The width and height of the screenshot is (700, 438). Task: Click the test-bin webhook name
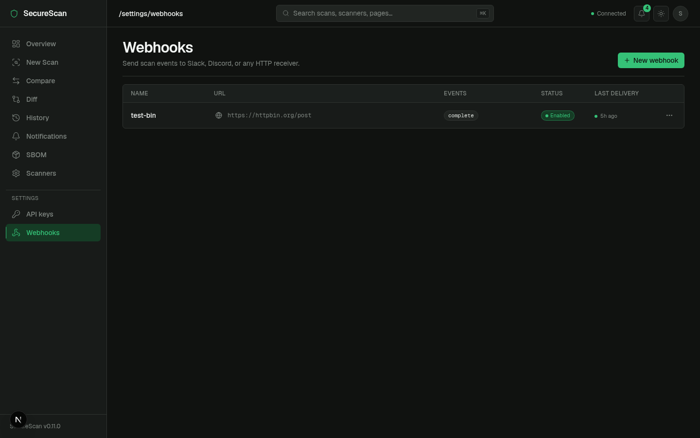pyautogui.click(x=143, y=115)
